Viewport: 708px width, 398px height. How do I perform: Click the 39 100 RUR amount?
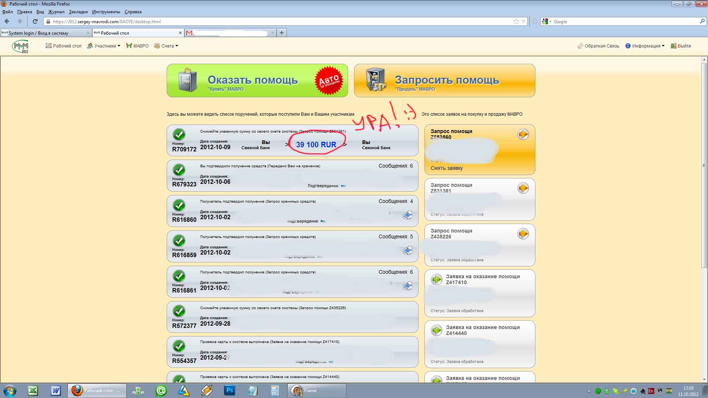316,145
